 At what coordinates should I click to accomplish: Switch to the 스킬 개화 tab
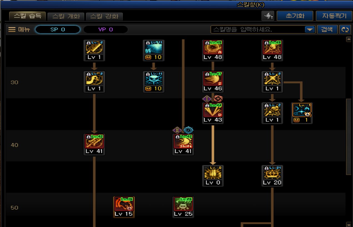(x=66, y=16)
